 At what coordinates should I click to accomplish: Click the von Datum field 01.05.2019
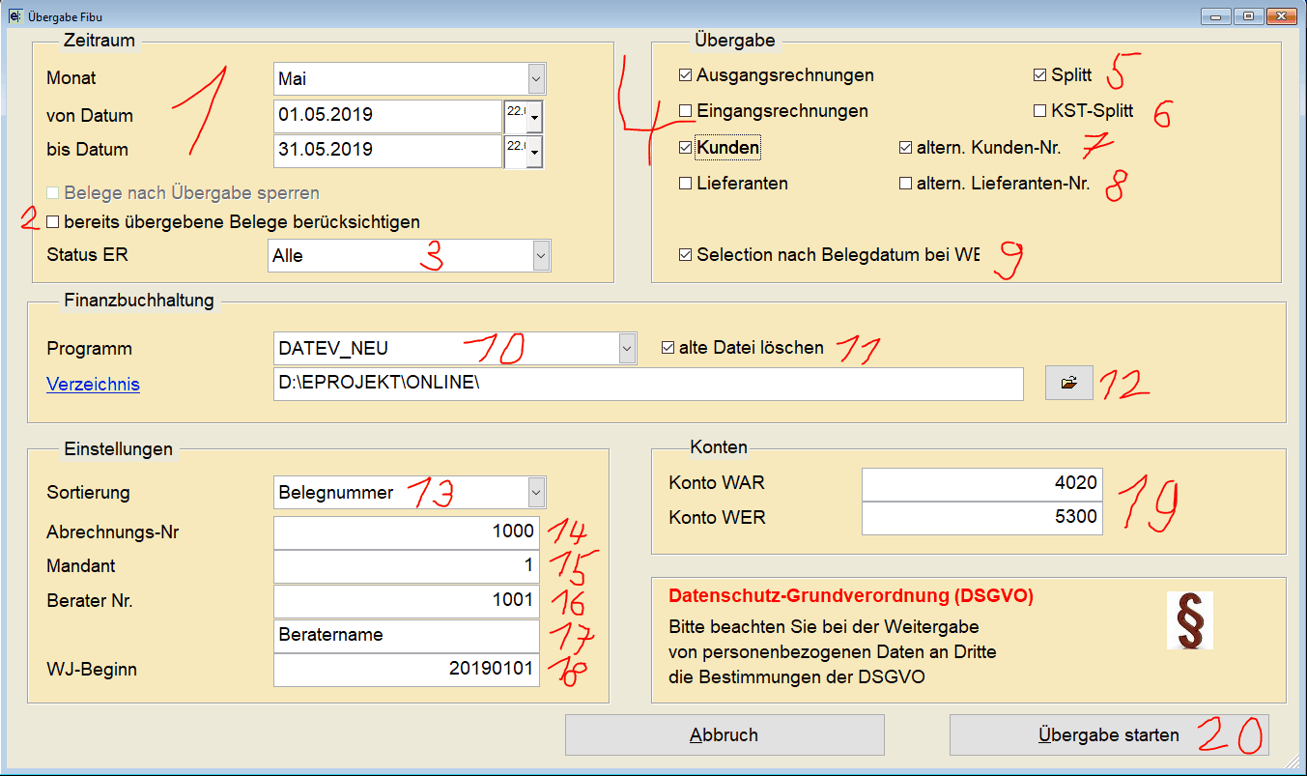pyautogui.click(x=387, y=116)
